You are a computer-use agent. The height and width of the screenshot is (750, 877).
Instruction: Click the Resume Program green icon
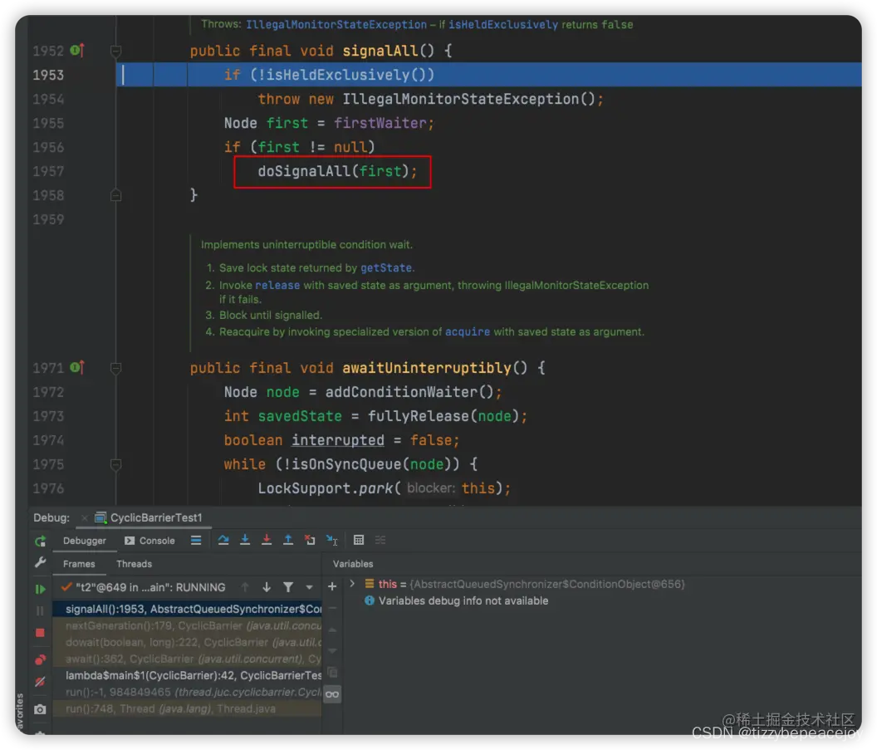tap(40, 588)
